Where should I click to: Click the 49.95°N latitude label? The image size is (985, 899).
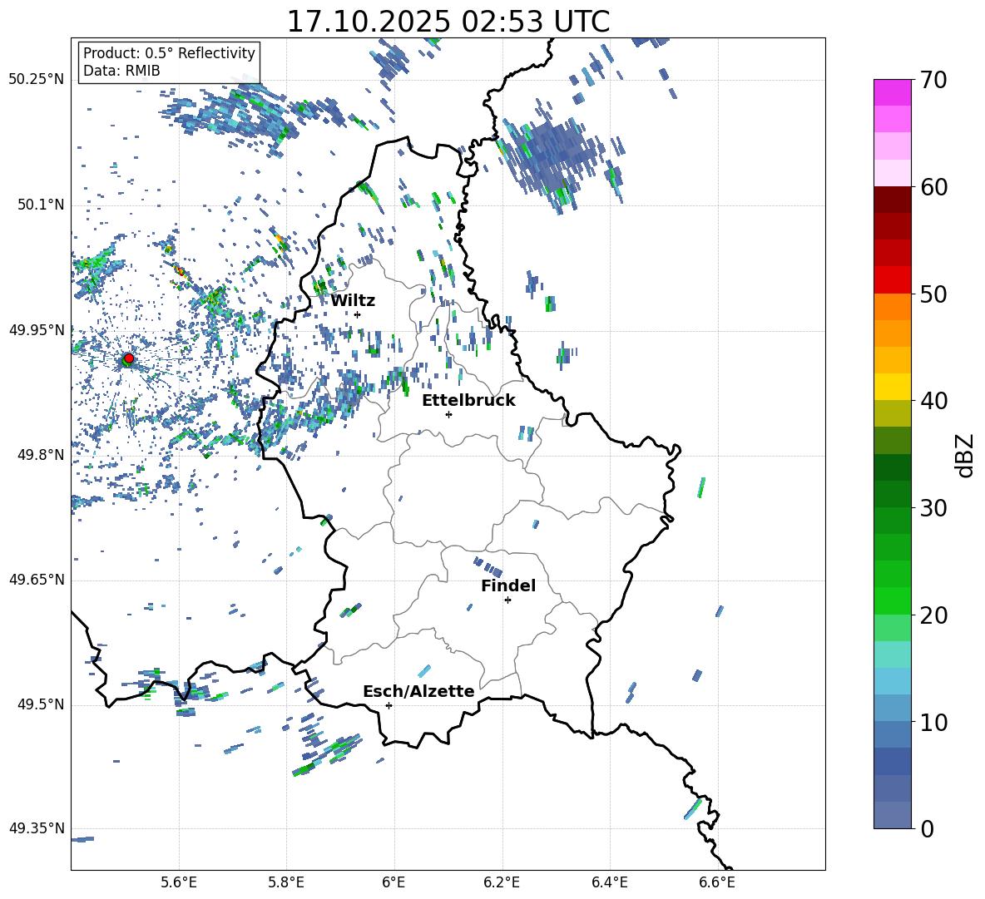point(37,330)
